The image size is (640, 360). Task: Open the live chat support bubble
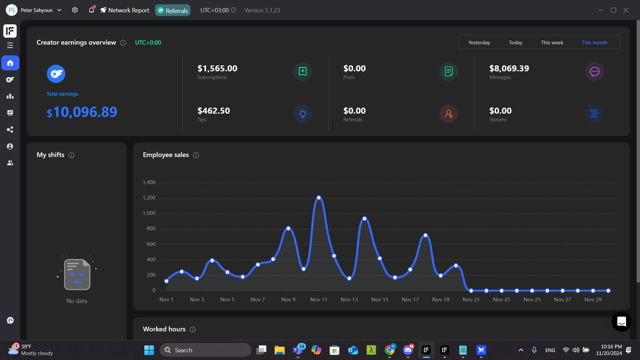[x=621, y=321]
